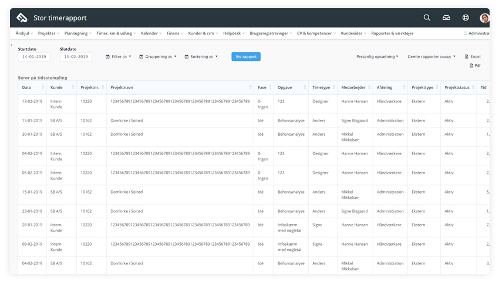This screenshot has width=499, height=282.
Task: Open the Projekter menu
Action: (49, 33)
